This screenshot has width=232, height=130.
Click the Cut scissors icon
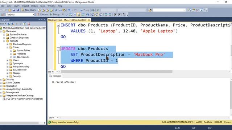pyautogui.click(x=56, y=10)
